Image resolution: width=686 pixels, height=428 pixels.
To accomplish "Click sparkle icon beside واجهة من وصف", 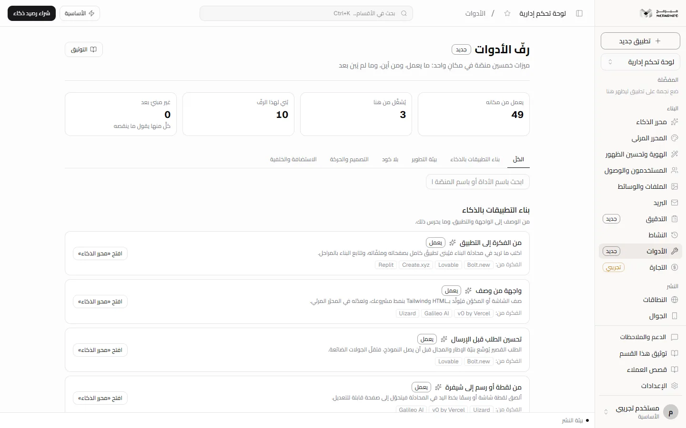I will [468, 291].
